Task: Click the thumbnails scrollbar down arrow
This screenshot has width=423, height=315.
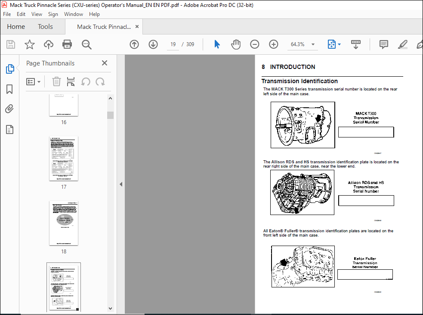Action: coord(110,308)
